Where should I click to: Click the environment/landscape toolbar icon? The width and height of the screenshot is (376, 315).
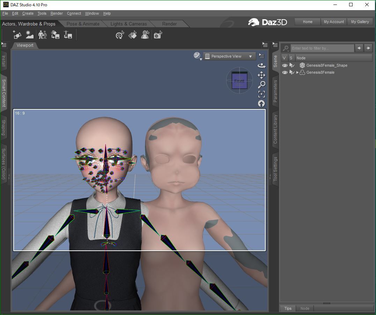[29, 35]
